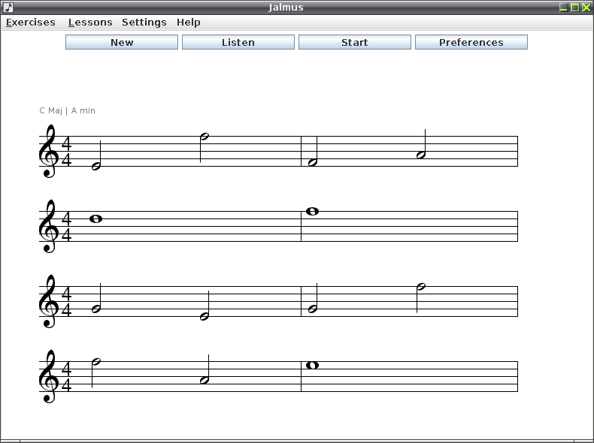Open the Lessons menu
The width and height of the screenshot is (594, 443).
tap(90, 23)
